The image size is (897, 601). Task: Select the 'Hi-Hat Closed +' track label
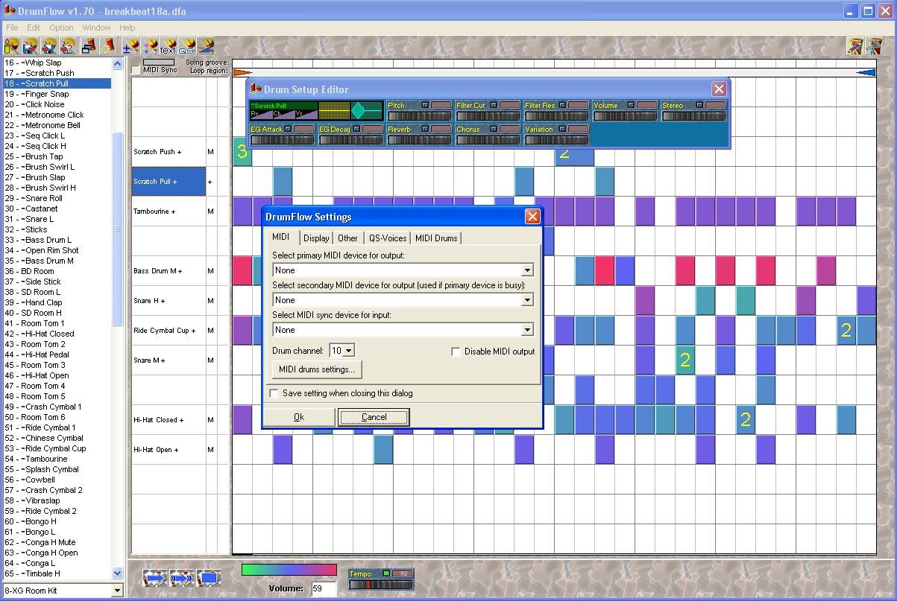click(x=169, y=420)
